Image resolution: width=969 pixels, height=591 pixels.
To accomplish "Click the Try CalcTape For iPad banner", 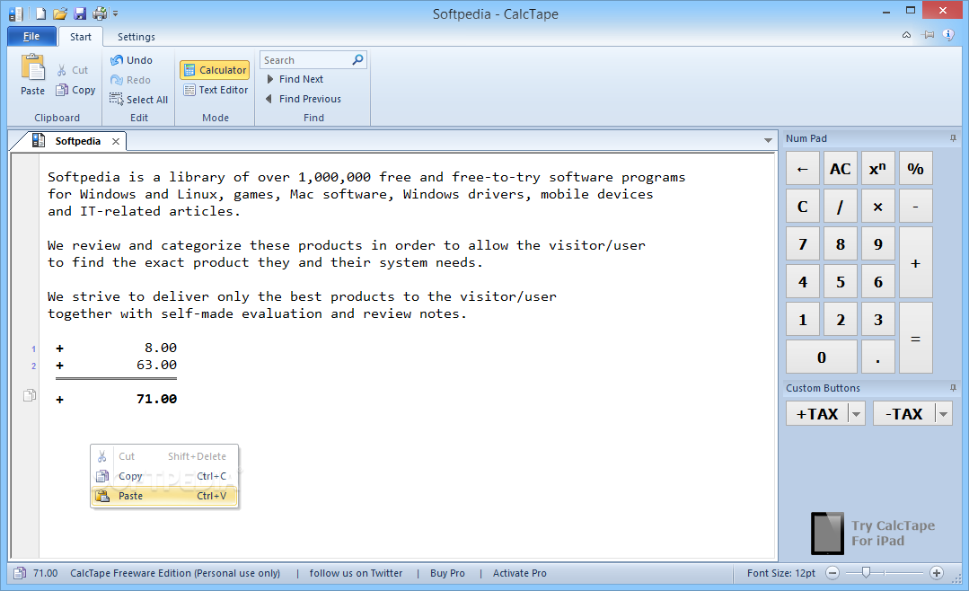I will (x=873, y=533).
